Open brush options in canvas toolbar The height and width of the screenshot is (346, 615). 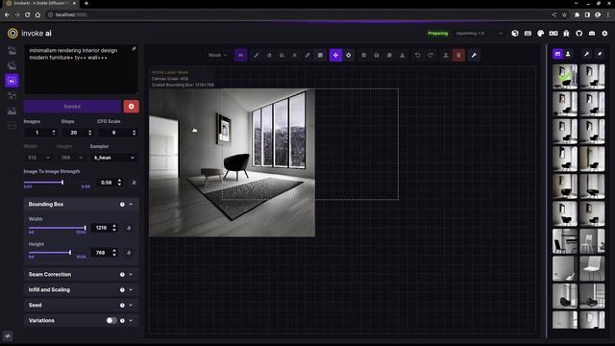tap(320, 56)
